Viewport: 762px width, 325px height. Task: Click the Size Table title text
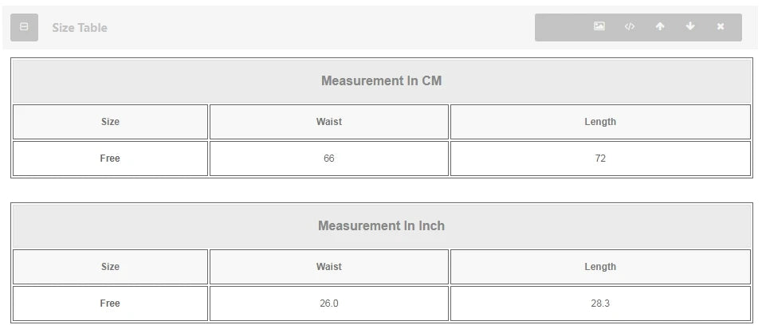pos(80,28)
